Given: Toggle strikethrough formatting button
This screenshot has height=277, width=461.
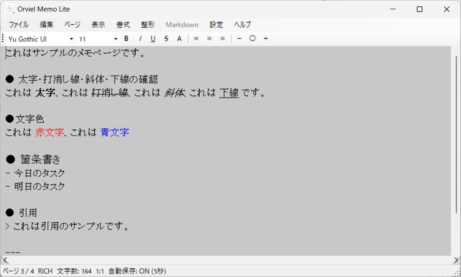Looking at the screenshot, I should (x=166, y=39).
